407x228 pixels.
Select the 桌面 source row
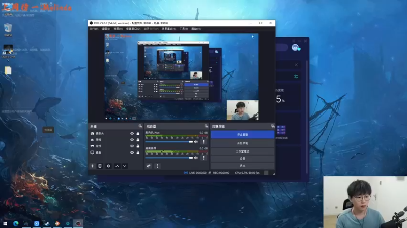click(x=115, y=153)
